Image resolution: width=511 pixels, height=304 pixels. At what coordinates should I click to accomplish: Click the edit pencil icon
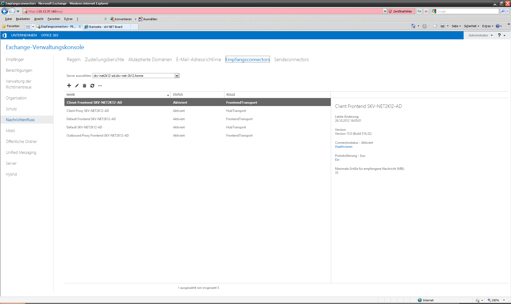(77, 86)
